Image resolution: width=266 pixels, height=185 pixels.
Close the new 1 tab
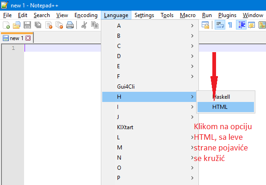28,38
